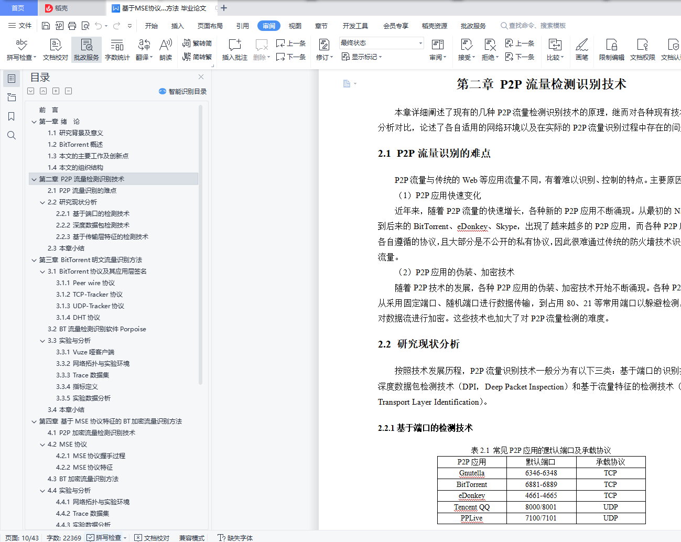
Task: Switch to the 视图 ribbon tab
Action: coord(295,26)
